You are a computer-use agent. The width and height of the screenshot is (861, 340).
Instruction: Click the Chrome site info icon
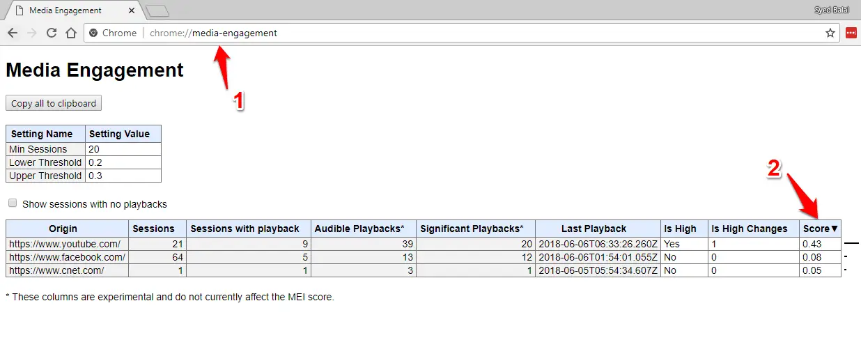coord(94,33)
